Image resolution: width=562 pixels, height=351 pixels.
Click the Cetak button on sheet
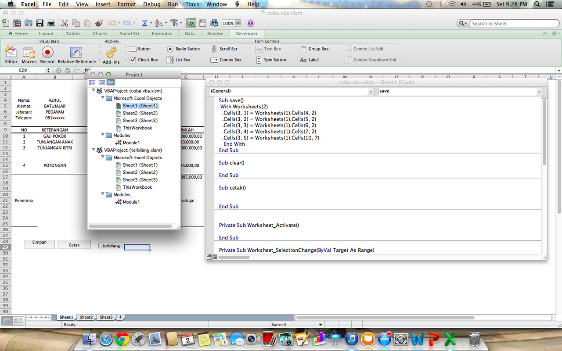click(74, 245)
